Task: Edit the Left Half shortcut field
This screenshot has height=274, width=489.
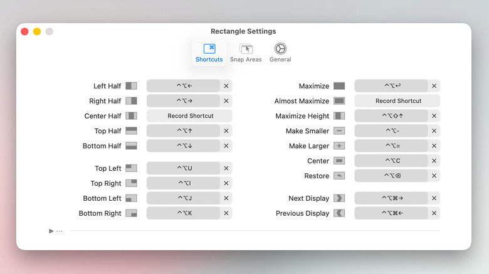Action: pos(183,86)
